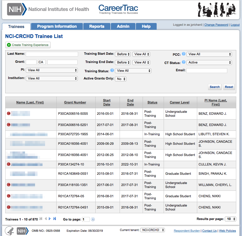Click the CareerTrac logo
Screen dimensions: 242x236
click(x=118, y=9)
